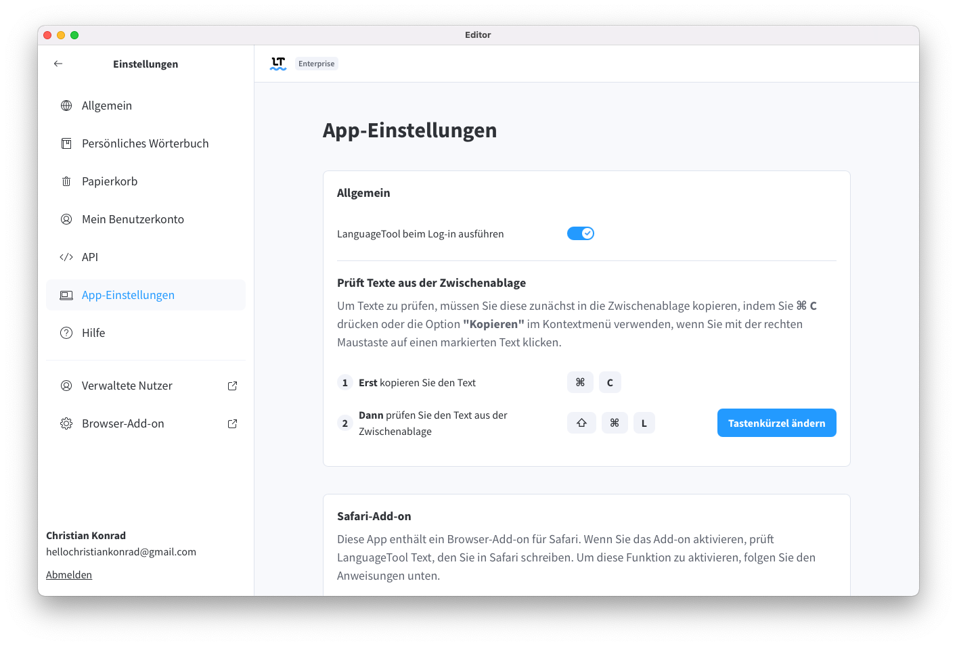Click the Tastenkürzel ändern button
Viewport: 957px width, 646px height.
776,423
